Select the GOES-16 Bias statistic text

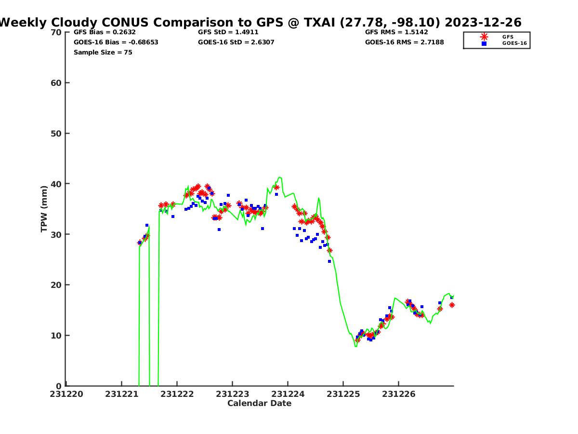[x=116, y=42]
